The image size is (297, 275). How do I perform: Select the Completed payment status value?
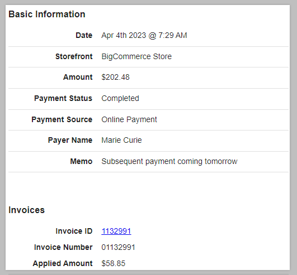pyautogui.click(x=120, y=98)
